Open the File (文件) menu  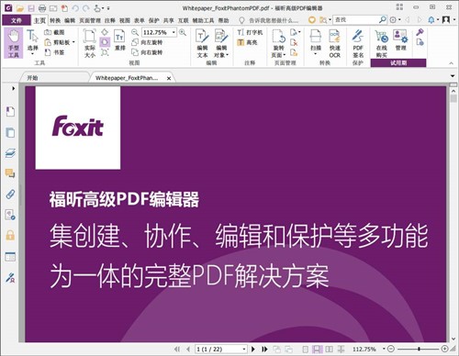[17, 20]
